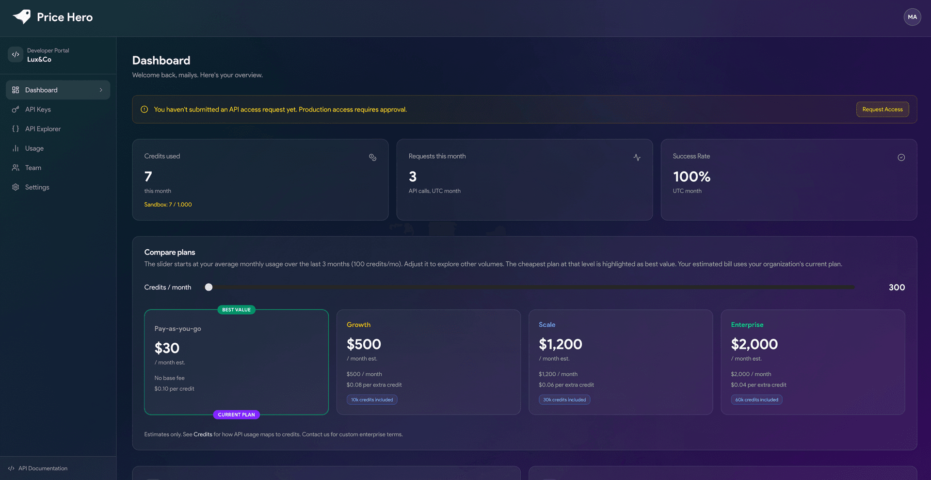Click the warning icon in access banner
The image size is (931, 480).
(x=144, y=109)
